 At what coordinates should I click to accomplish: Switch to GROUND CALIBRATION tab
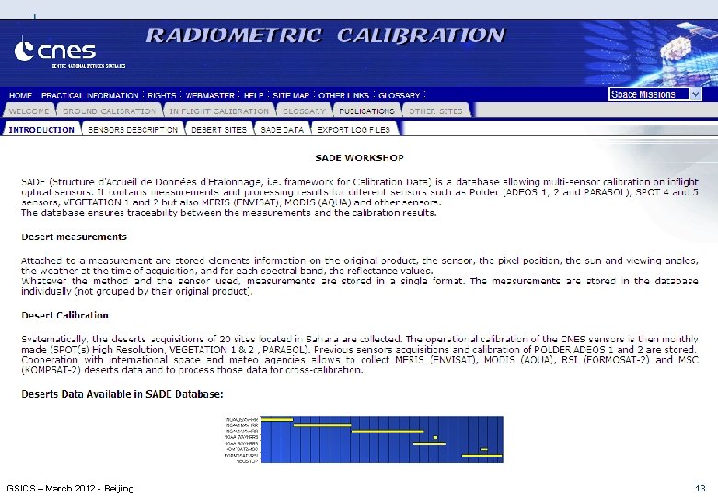click(109, 111)
